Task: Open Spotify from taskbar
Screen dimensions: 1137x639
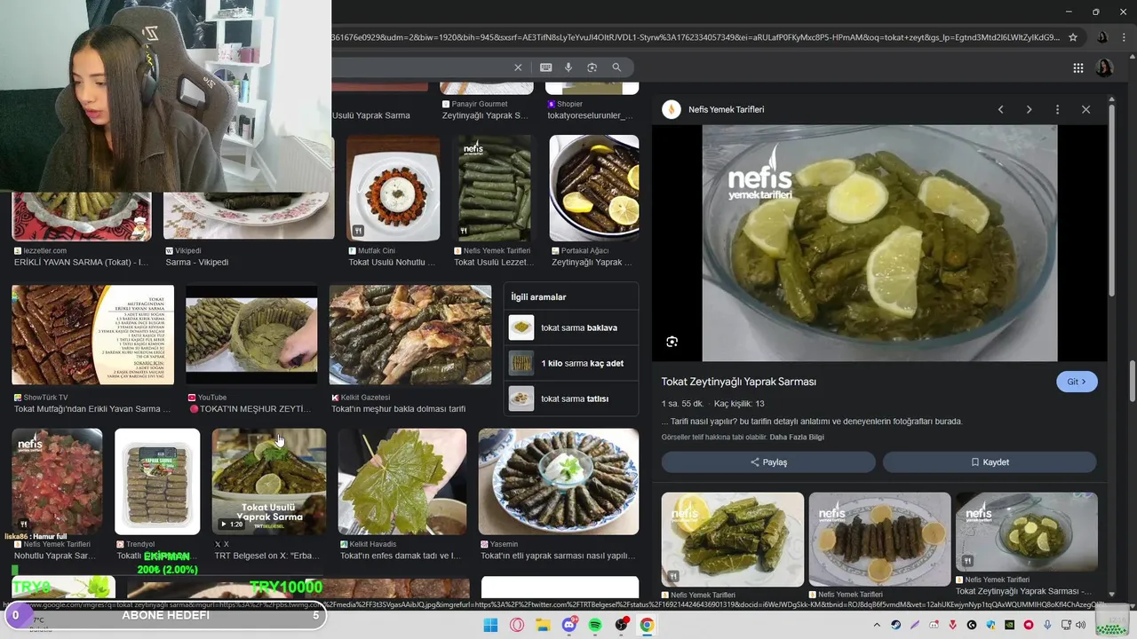Action: [x=595, y=625]
